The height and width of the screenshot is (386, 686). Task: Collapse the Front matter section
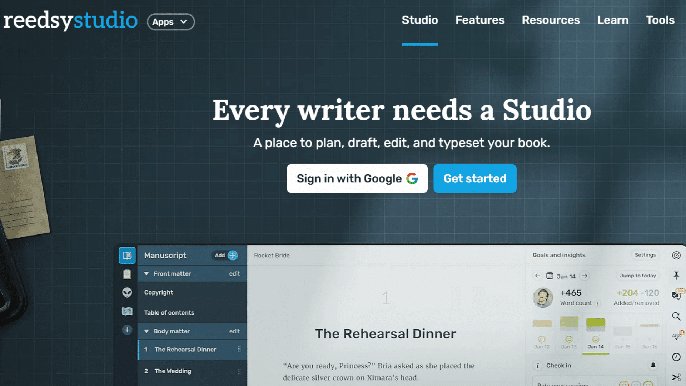click(x=146, y=273)
